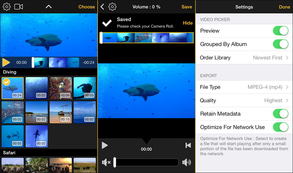Select the clownfish thumbnail in the Diving album
Image resolution: width=293 pixels, height=173 pixels.
tap(60, 88)
